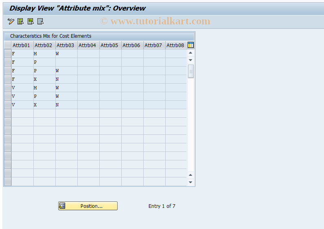
Task: Toggle Display/Change mode pencil icon
Action: click(11, 21)
